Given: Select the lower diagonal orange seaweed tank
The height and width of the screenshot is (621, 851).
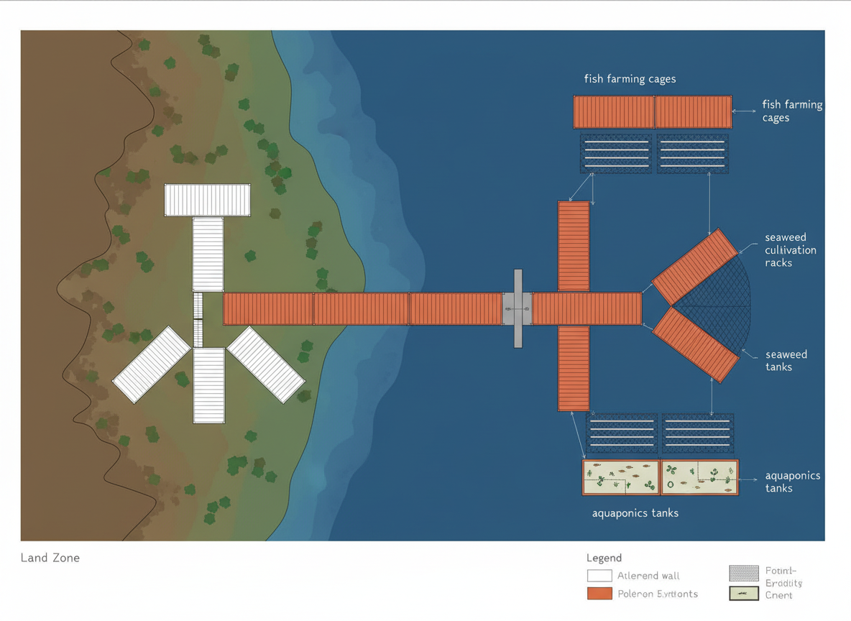Looking at the screenshot, I should 695,345.
